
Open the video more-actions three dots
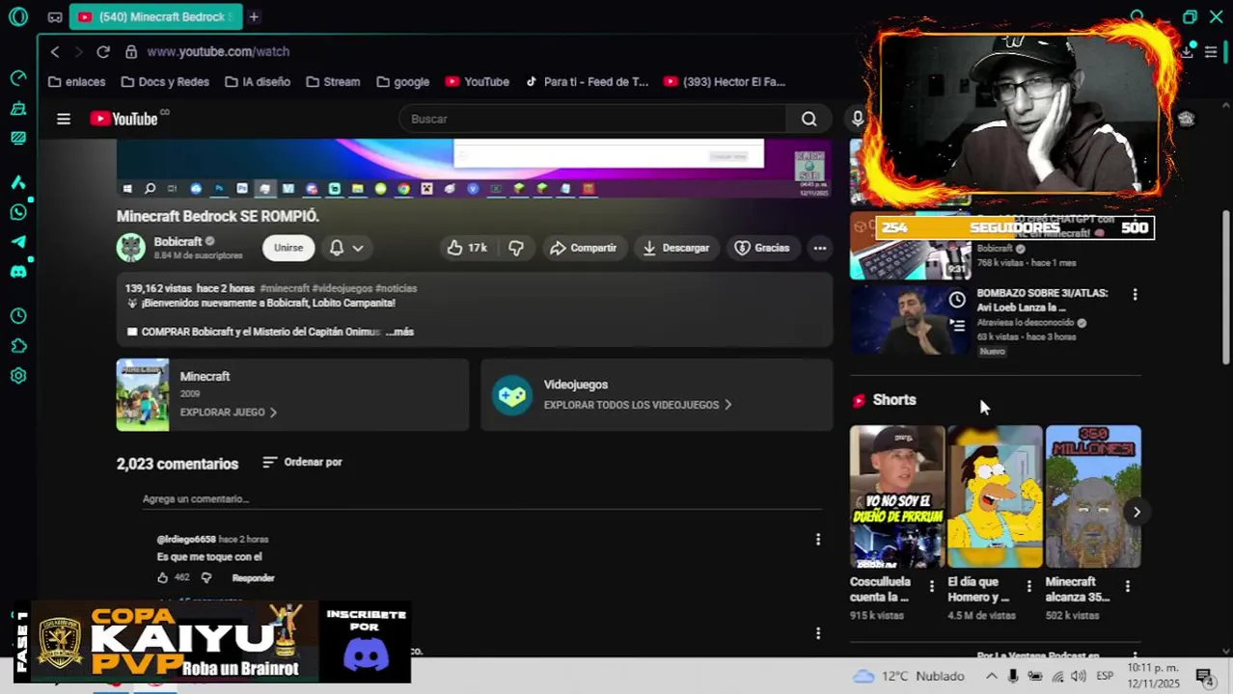click(819, 248)
